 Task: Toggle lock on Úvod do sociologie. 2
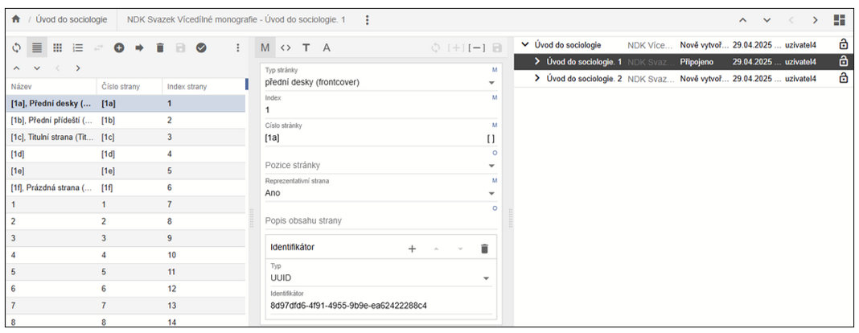pyautogui.click(x=843, y=78)
